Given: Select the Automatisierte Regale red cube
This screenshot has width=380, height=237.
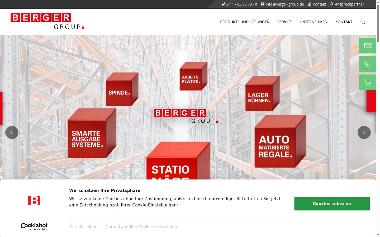Looking at the screenshot, I should (280, 141).
